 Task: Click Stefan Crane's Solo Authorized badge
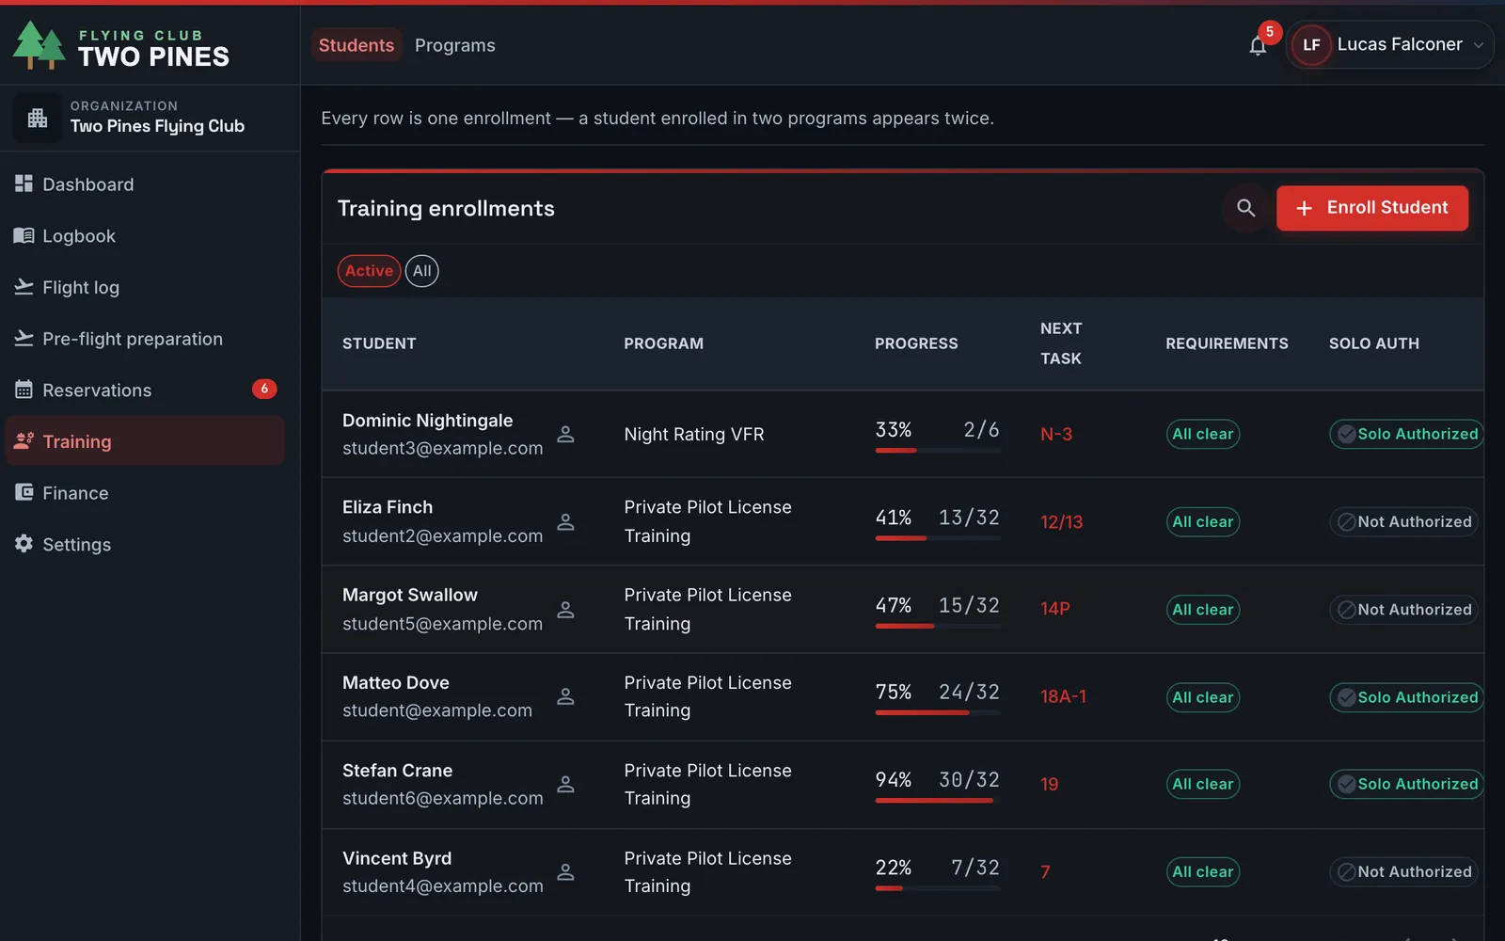[x=1406, y=784]
